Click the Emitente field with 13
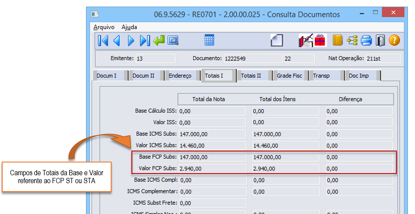 (155, 59)
